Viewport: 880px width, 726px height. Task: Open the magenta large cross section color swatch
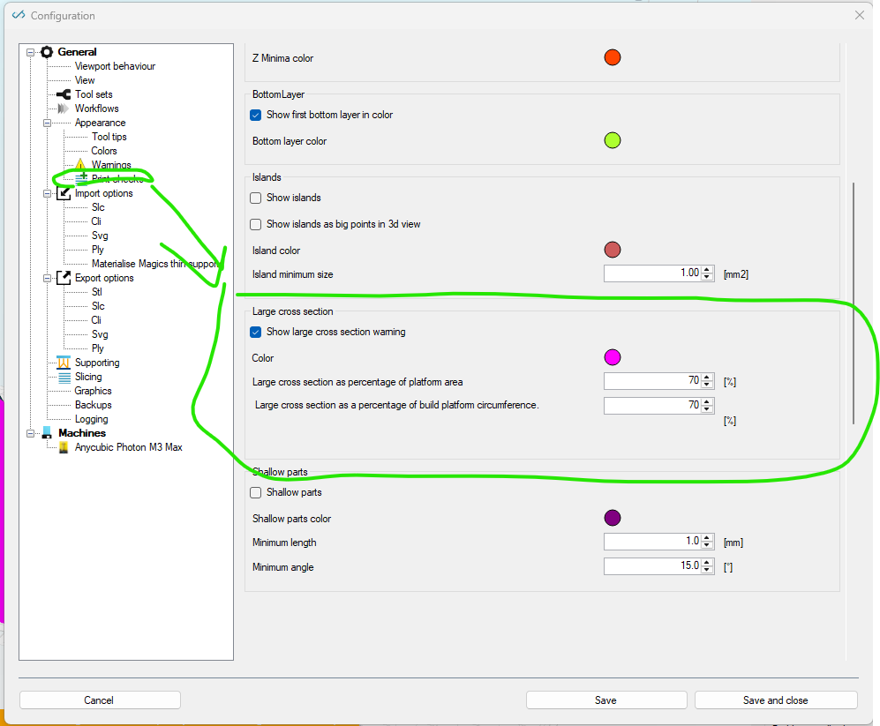[612, 357]
